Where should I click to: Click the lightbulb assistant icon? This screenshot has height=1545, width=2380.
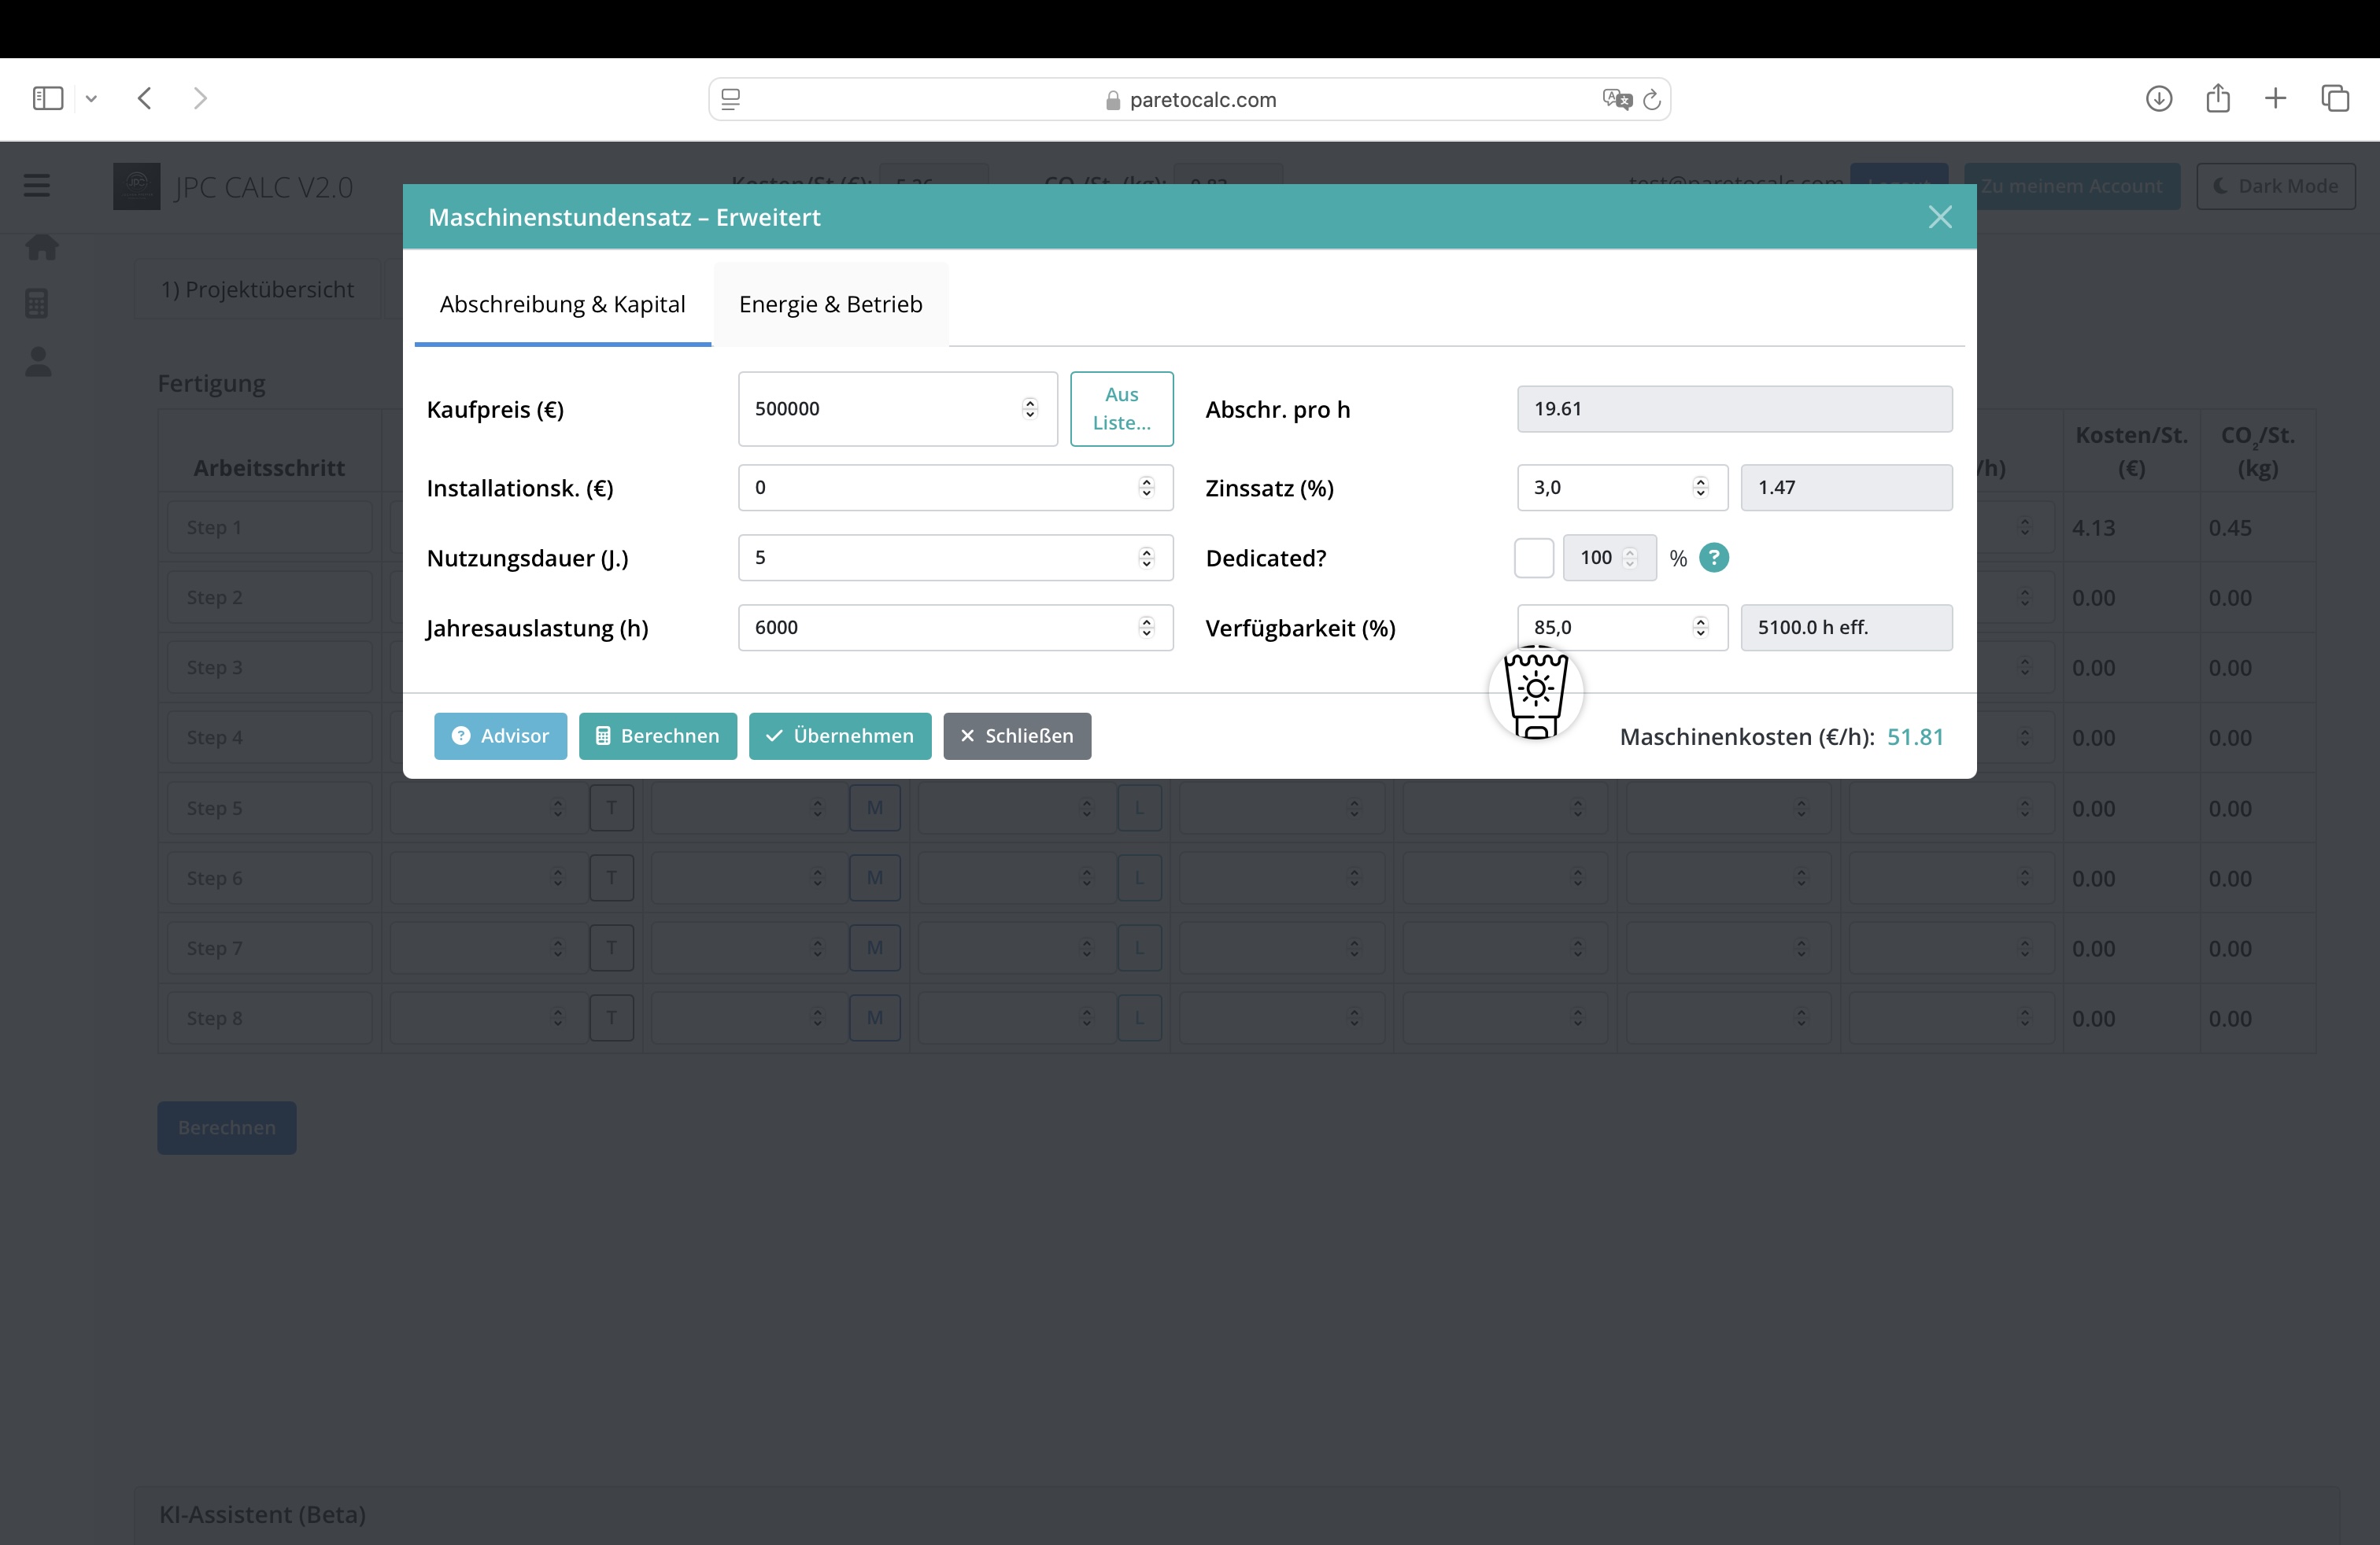click(x=1536, y=692)
